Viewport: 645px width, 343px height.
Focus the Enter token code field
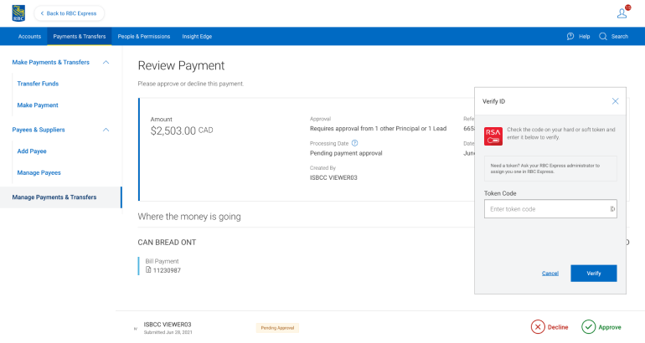[x=544, y=209]
